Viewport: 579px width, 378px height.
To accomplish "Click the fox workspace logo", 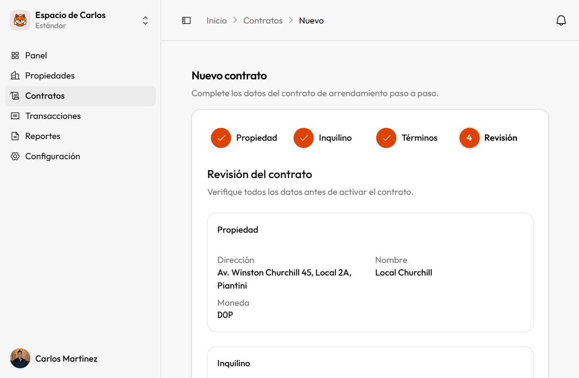I will click(20, 20).
